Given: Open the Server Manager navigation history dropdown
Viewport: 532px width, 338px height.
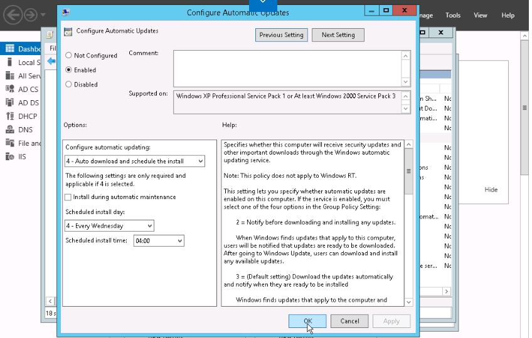Looking at the screenshot, I should [x=43, y=15].
